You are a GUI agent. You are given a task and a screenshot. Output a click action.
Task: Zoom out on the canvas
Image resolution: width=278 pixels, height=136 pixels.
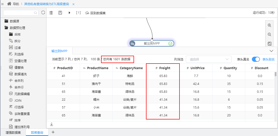pos(269,34)
